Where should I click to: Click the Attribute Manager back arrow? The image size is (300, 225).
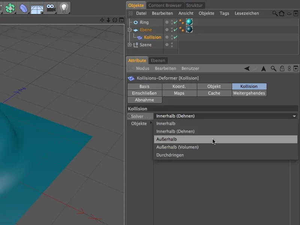pyautogui.click(x=247, y=69)
